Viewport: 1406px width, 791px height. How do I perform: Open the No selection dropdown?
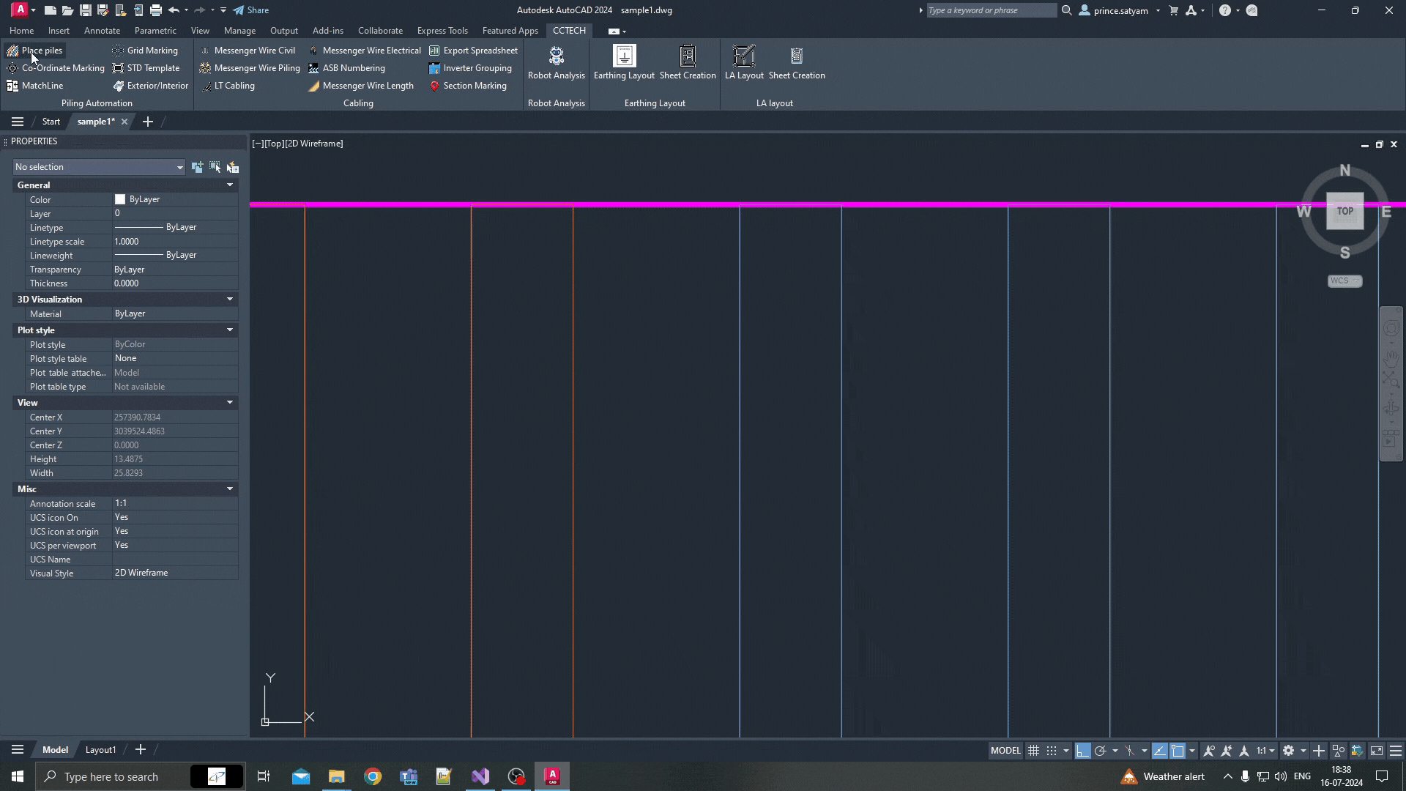coord(99,167)
